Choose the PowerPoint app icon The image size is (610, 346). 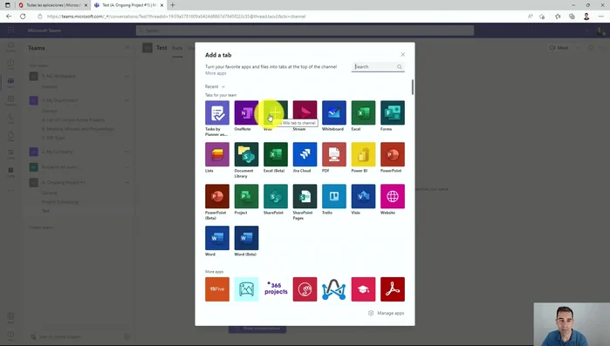click(393, 154)
